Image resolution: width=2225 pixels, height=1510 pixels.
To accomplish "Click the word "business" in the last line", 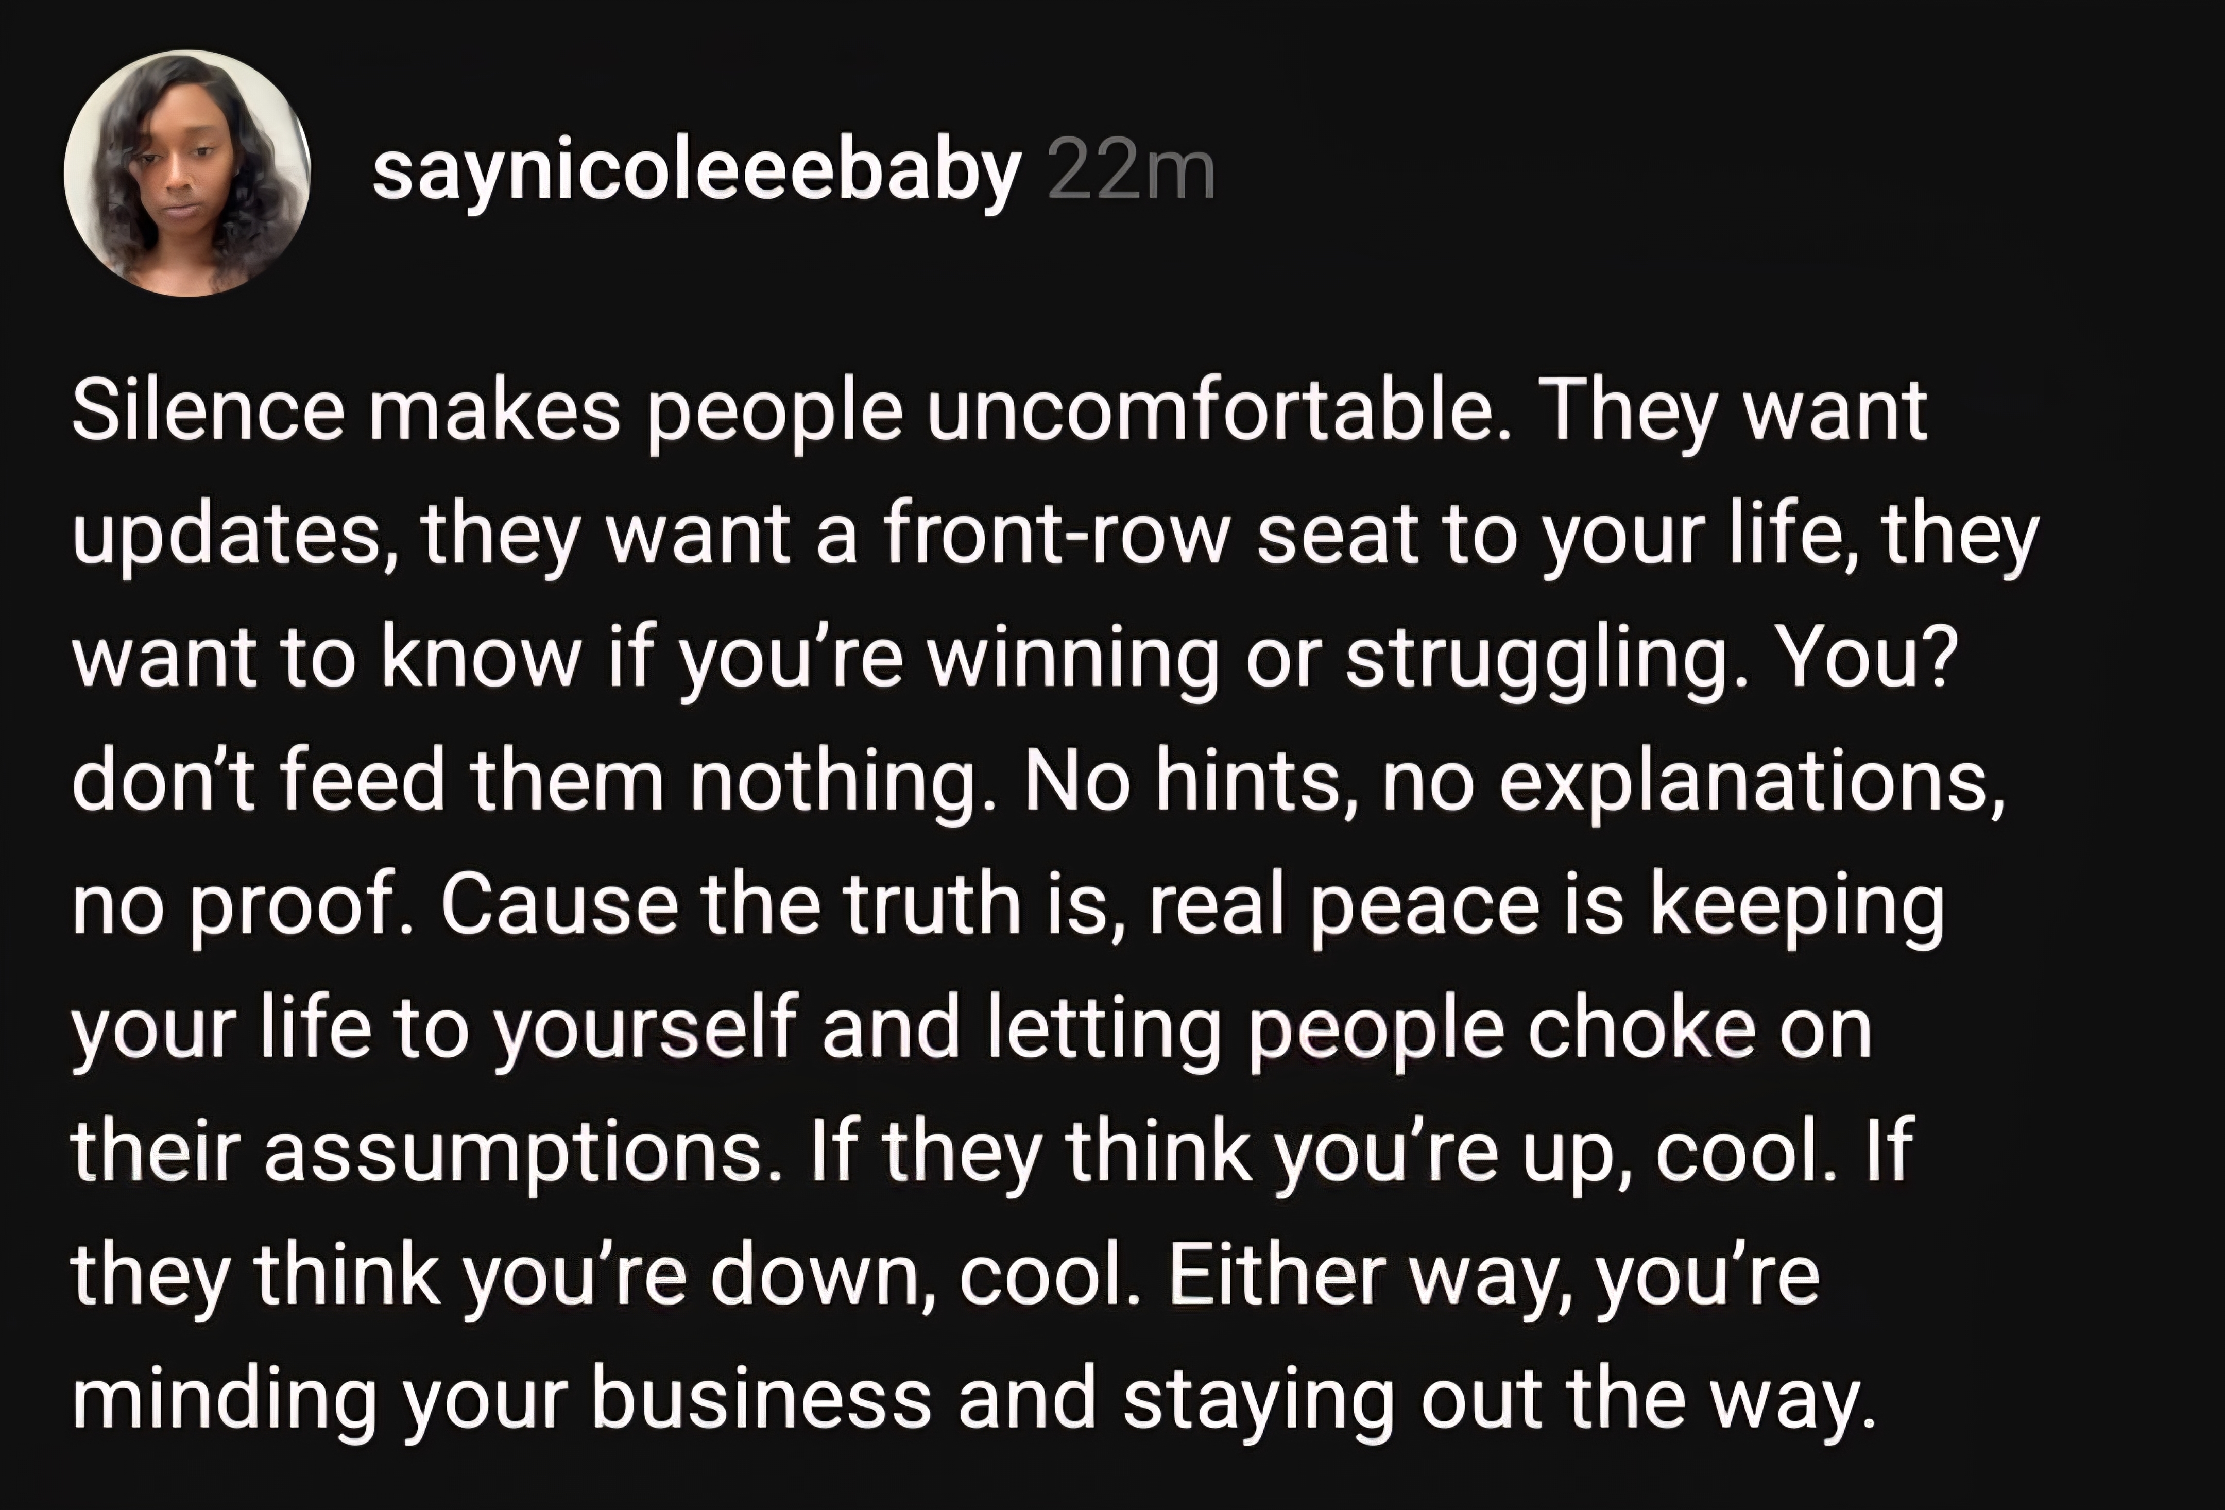I will pyautogui.click(x=761, y=1399).
